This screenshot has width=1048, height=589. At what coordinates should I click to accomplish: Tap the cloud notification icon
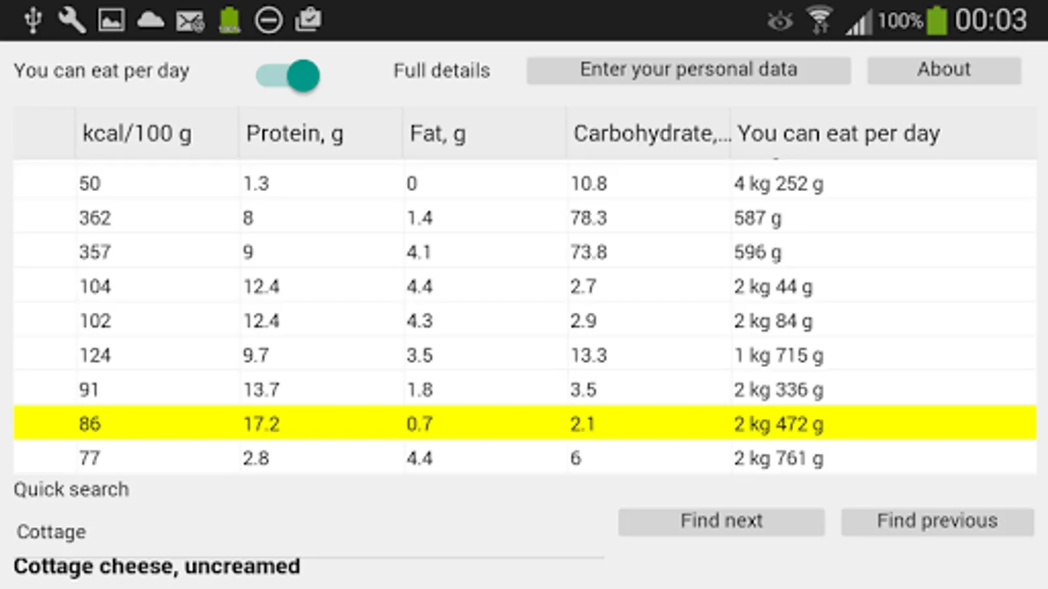pyautogui.click(x=151, y=20)
